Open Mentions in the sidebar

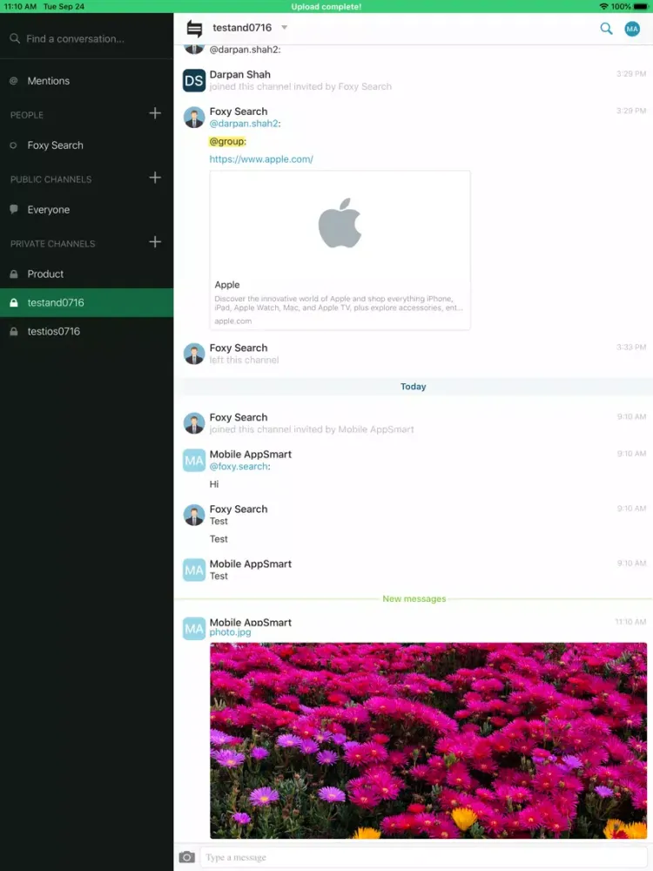49,81
